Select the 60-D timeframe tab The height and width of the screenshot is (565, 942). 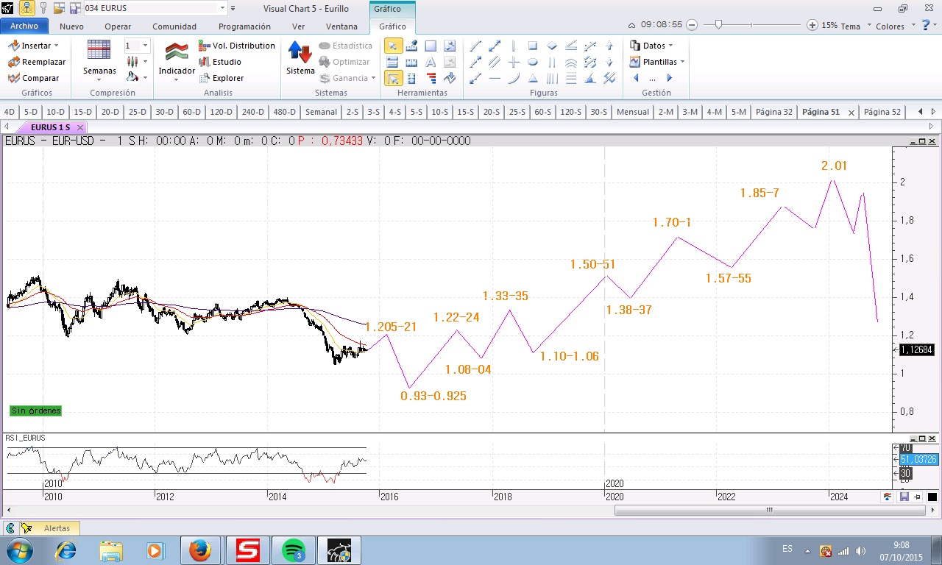click(191, 112)
